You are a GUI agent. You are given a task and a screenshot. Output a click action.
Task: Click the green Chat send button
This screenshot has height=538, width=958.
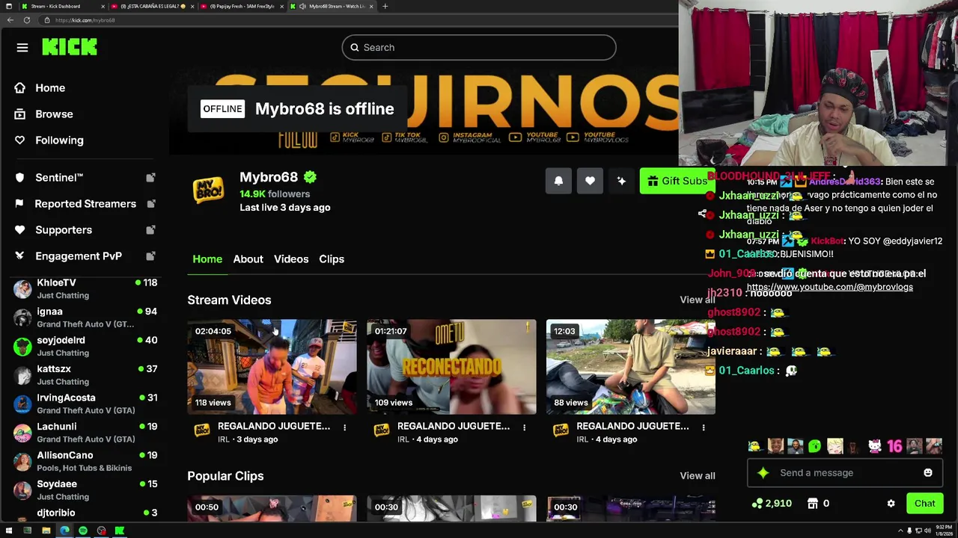point(924,504)
